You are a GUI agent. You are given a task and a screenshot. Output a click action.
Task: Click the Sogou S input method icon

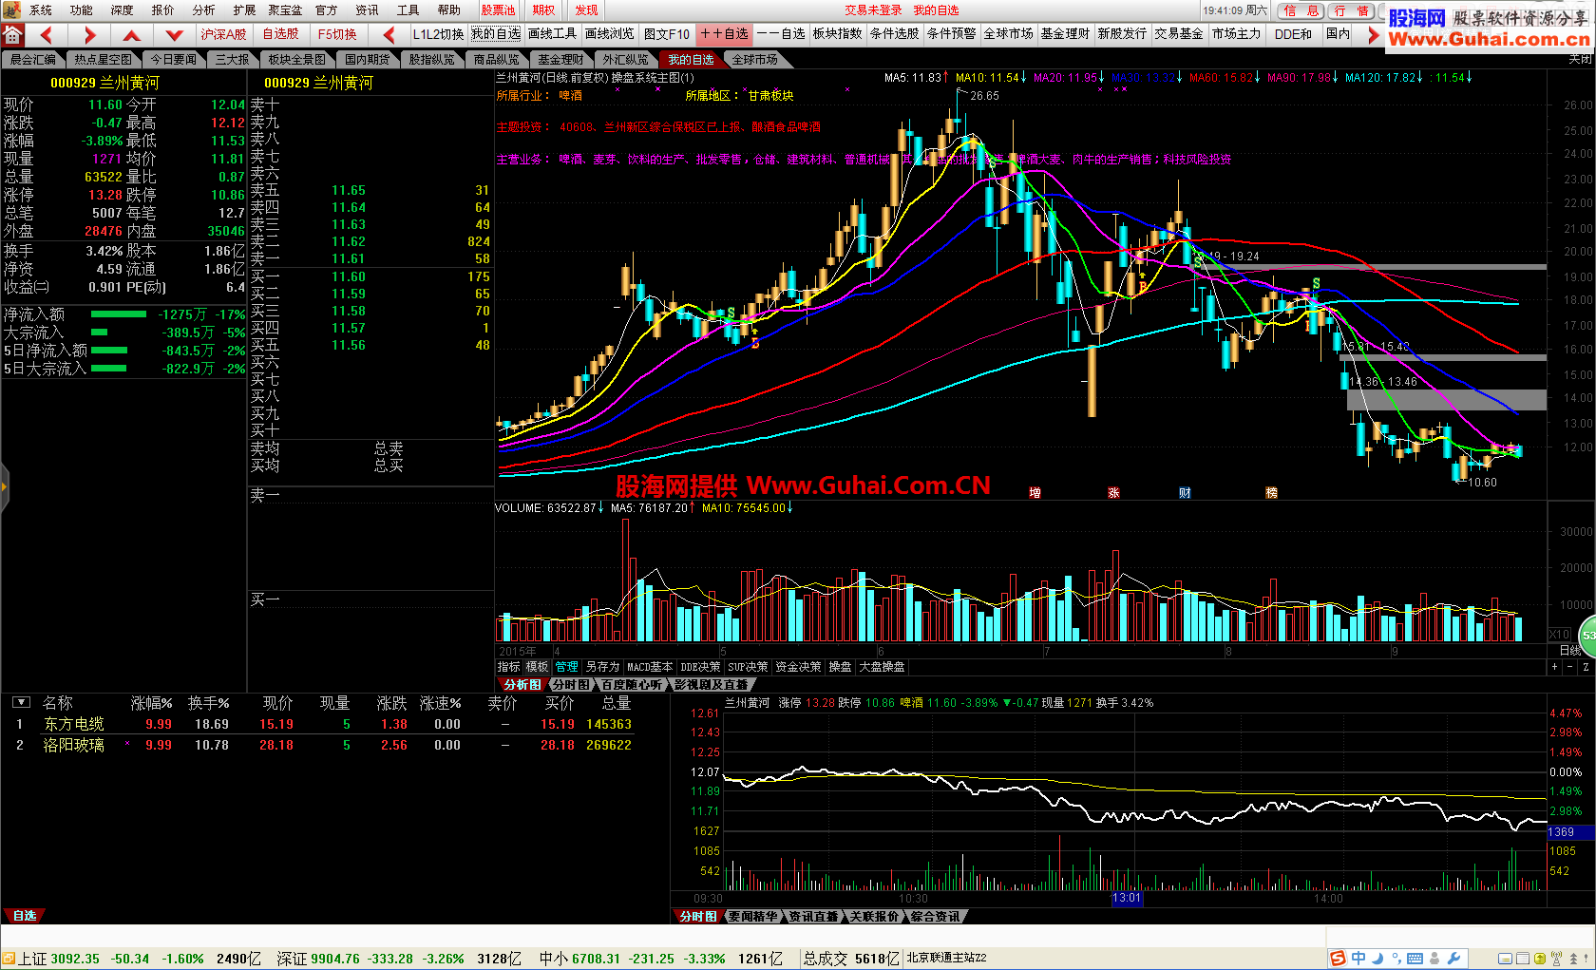(x=1338, y=959)
